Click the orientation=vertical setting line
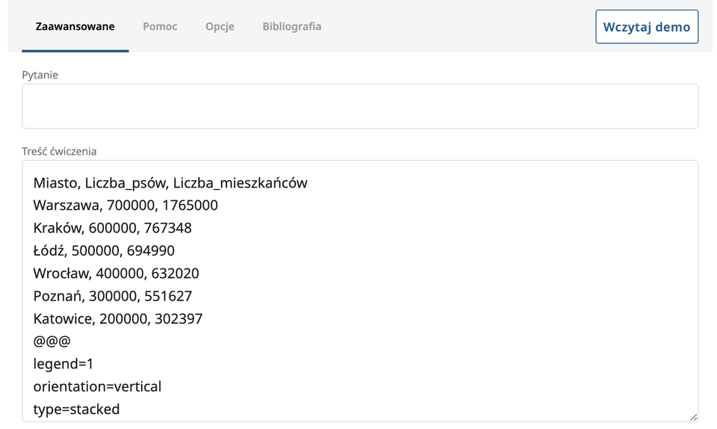The image size is (717, 429). (x=97, y=387)
